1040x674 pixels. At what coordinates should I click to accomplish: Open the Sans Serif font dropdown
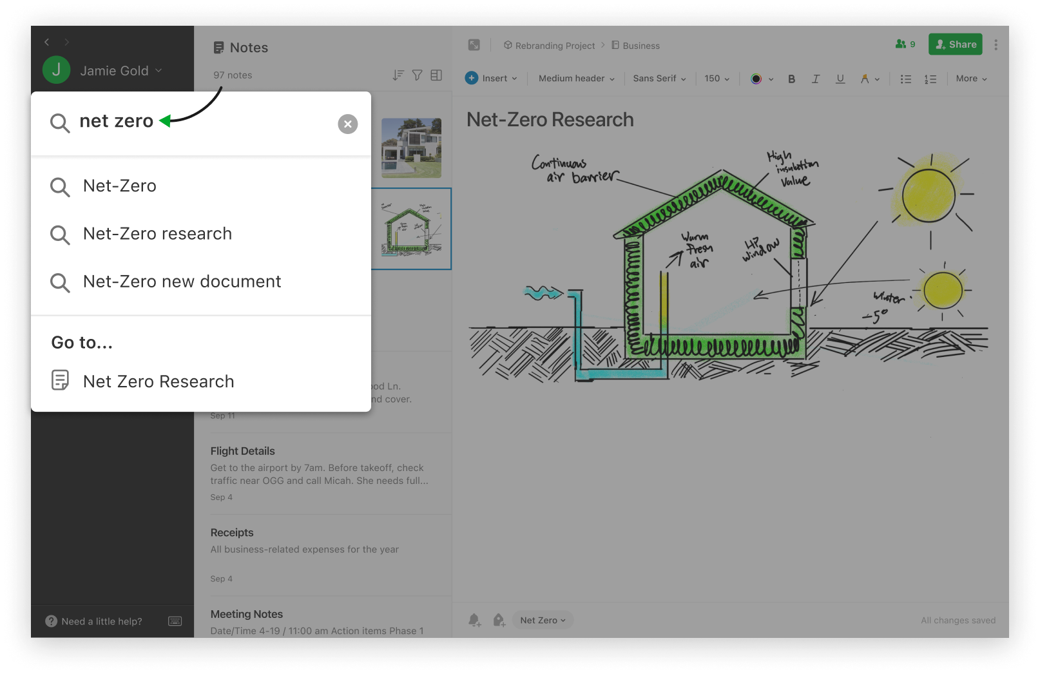[x=659, y=78]
